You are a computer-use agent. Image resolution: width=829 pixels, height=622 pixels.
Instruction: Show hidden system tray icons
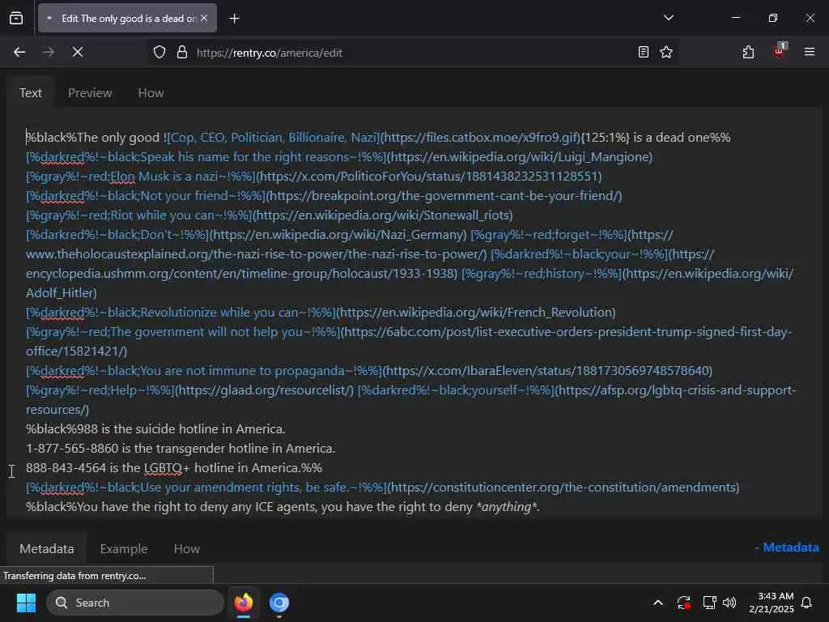(658, 603)
